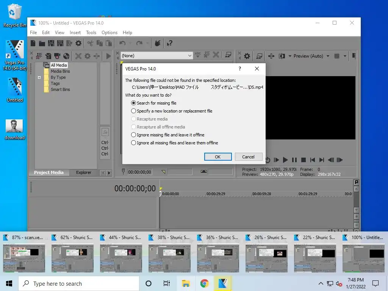This screenshot has height=291, width=388.
Task: Click the Overlays grid icon in preview
Action: point(336,56)
